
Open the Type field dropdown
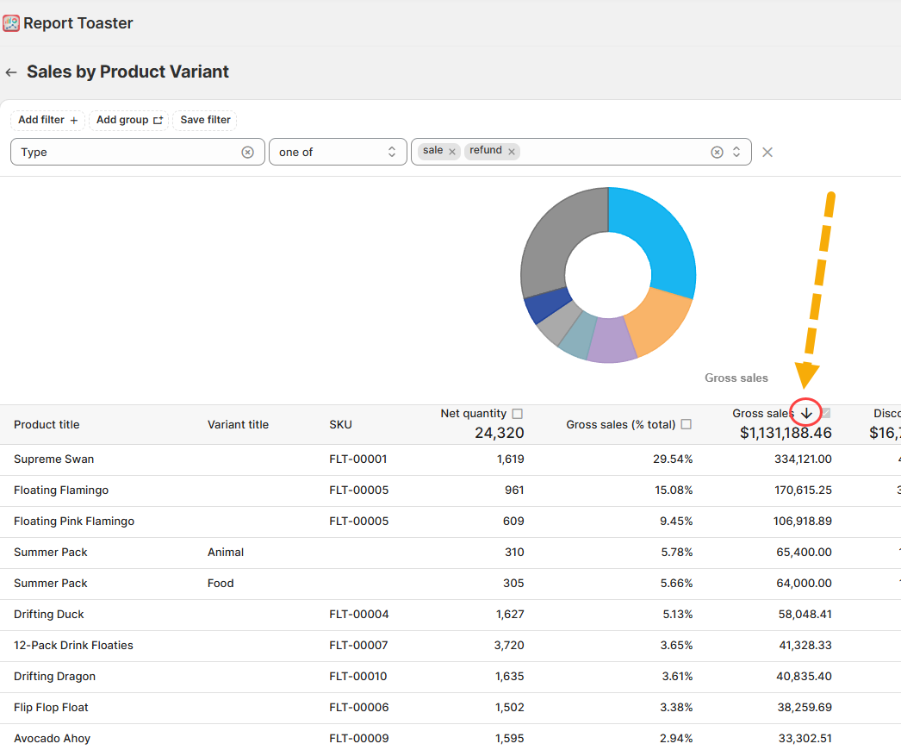[129, 152]
